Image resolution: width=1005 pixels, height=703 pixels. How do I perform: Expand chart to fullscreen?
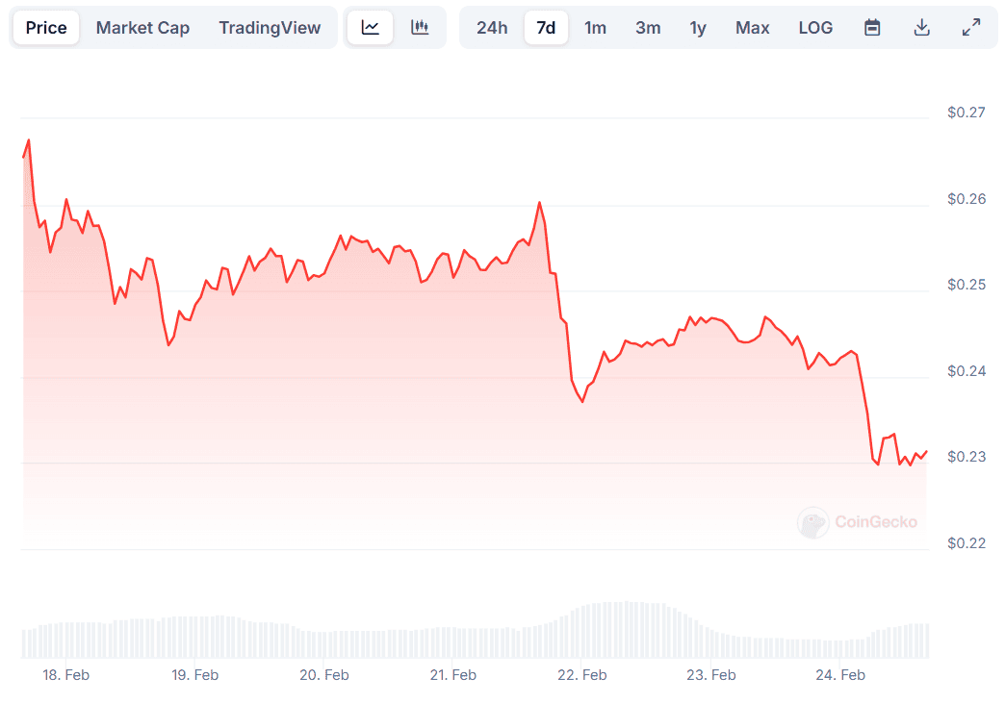(x=971, y=28)
